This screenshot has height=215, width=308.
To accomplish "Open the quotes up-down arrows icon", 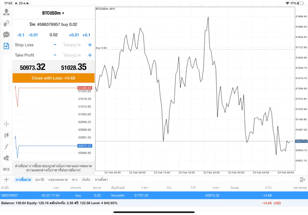I will [6, 24].
